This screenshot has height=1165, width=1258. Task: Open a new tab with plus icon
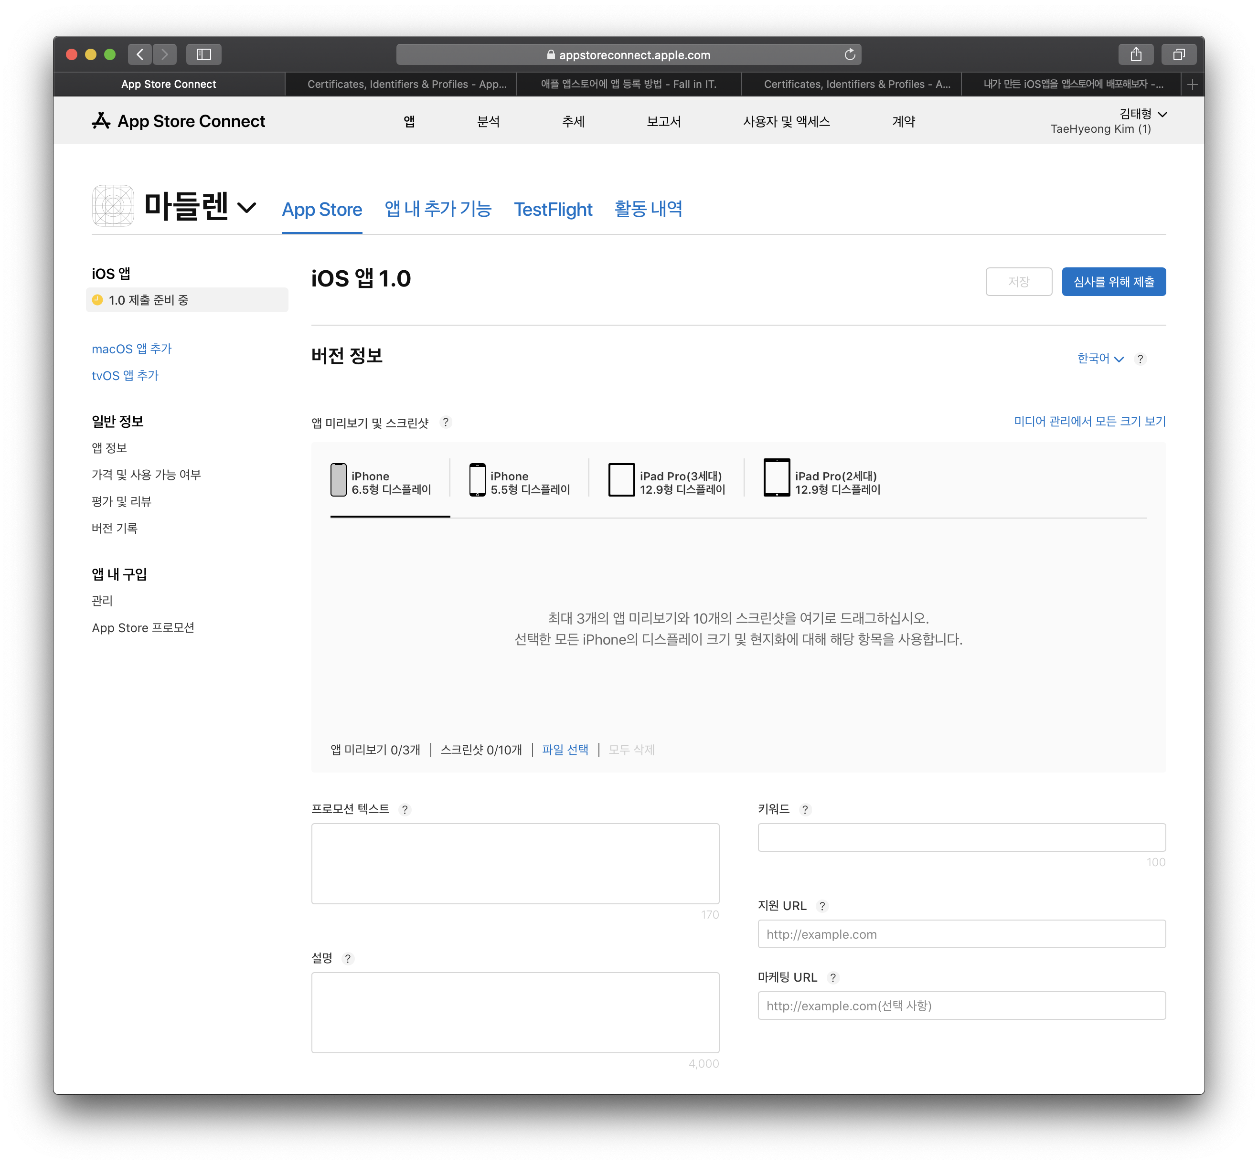[1192, 85]
